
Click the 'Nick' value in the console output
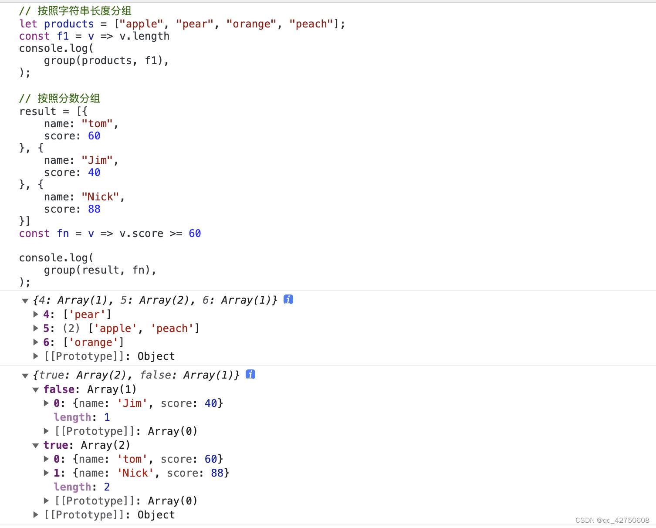point(135,473)
